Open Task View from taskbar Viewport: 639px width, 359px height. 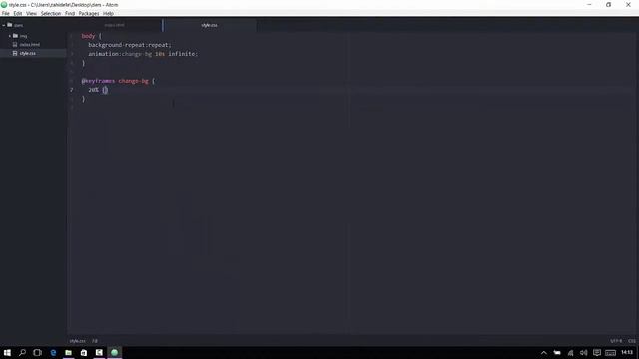[x=38, y=352]
